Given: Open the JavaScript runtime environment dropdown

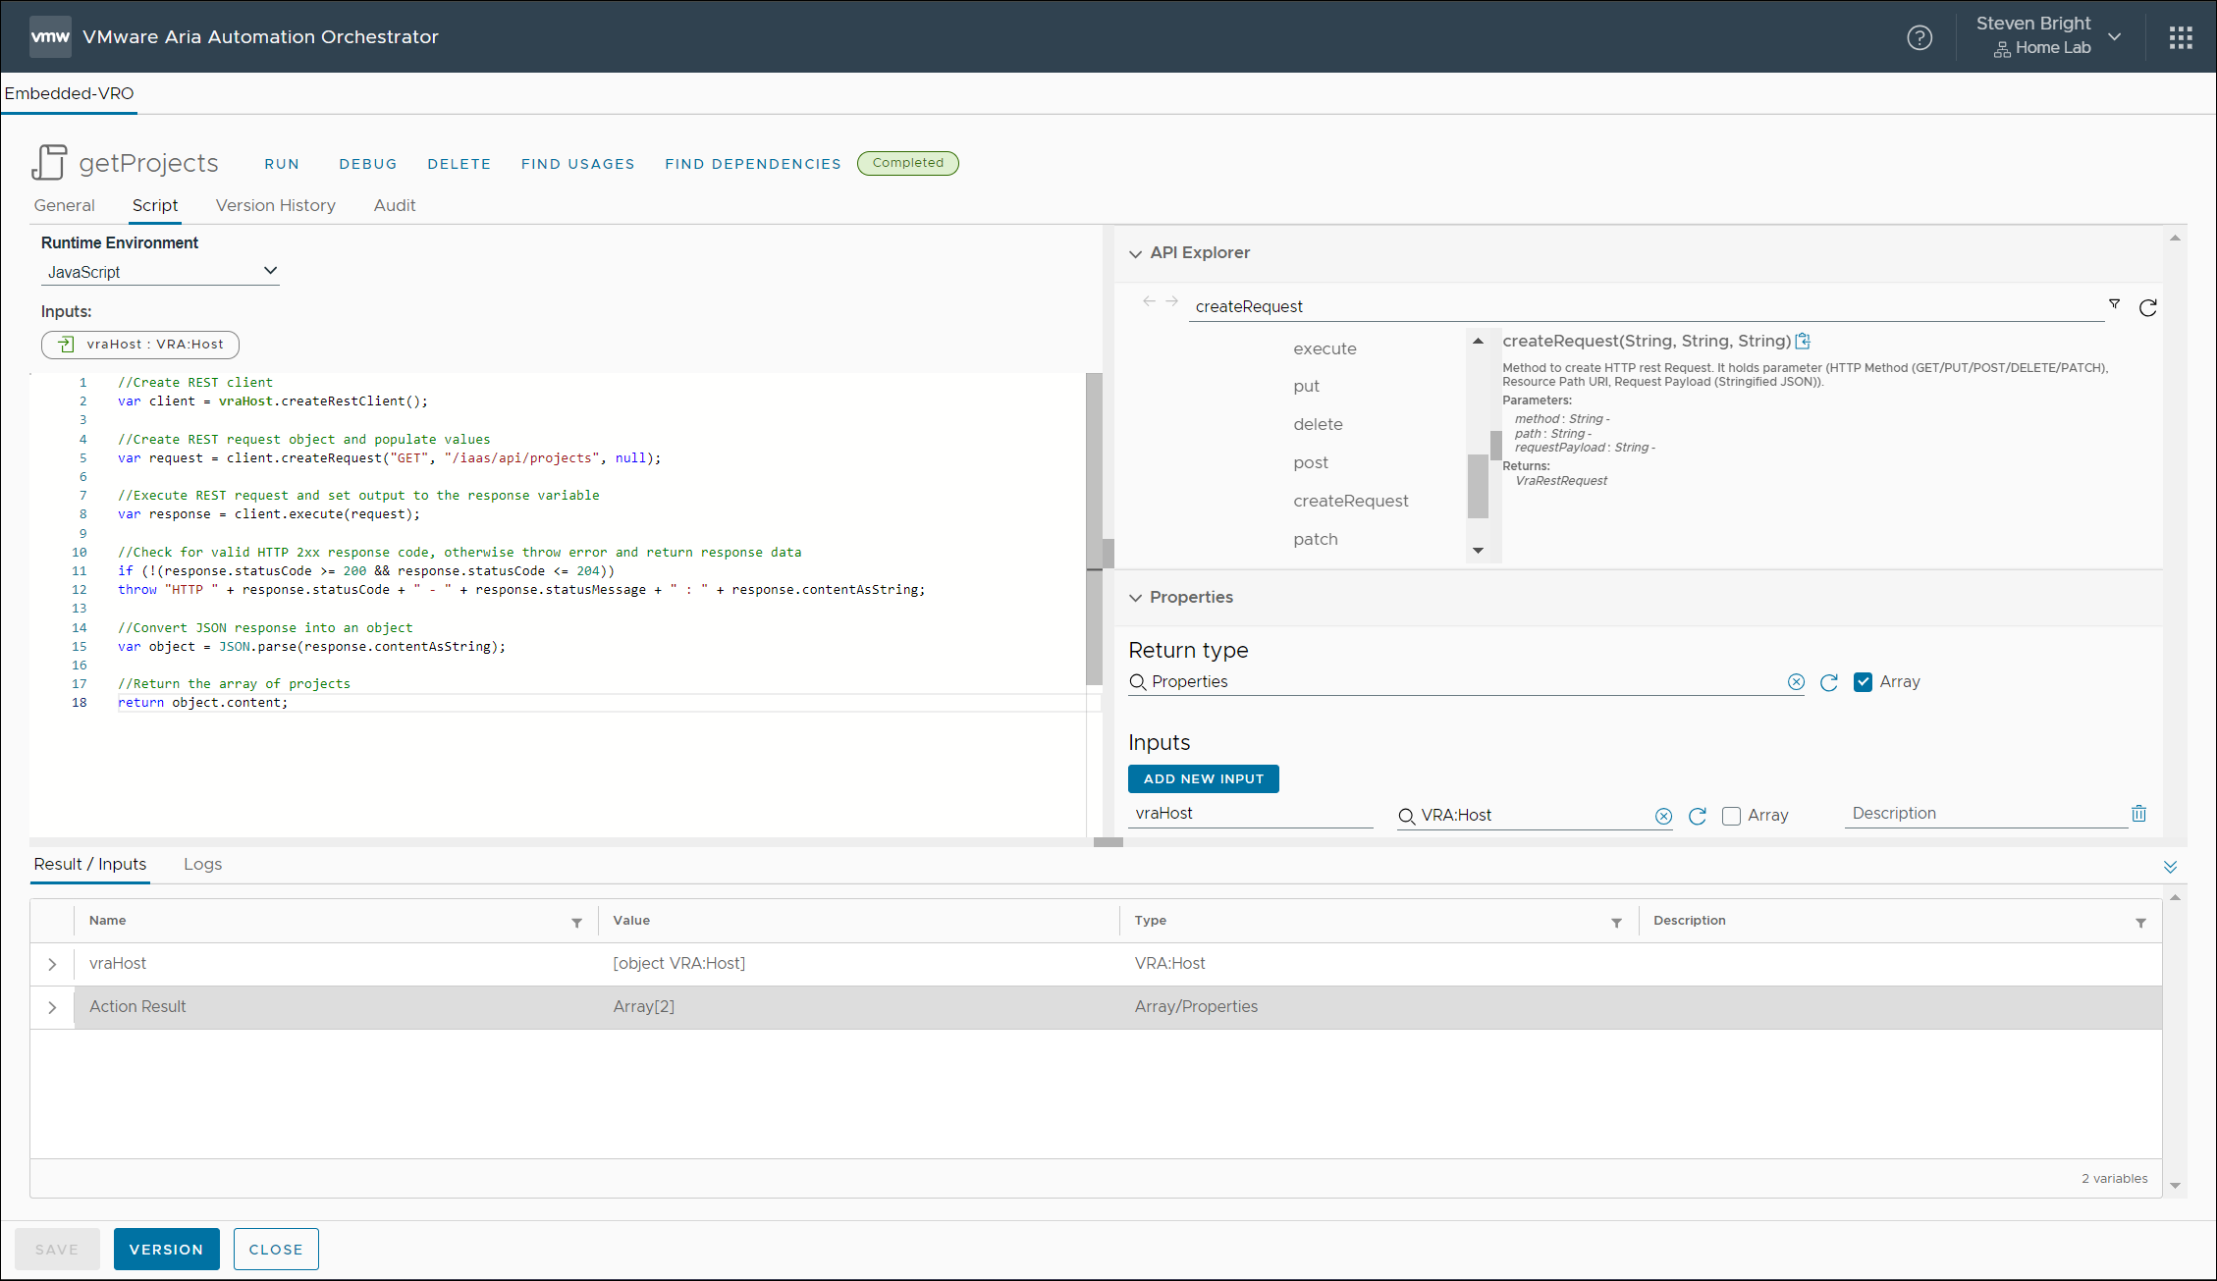Looking at the screenshot, I should (160, 272).
